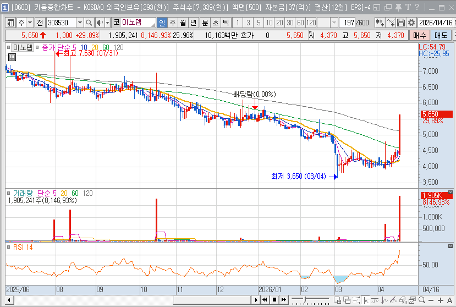456x307 pixels.
Task: Expand the stock code 303530 history dropdown
Action: (x=80, y=23)
